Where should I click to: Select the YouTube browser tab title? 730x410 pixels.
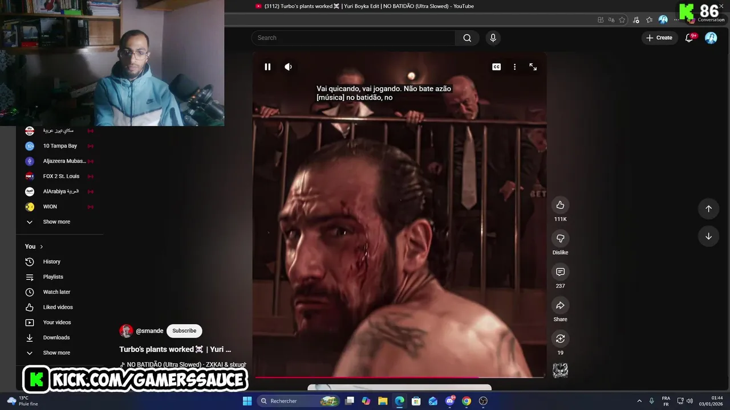369,6
